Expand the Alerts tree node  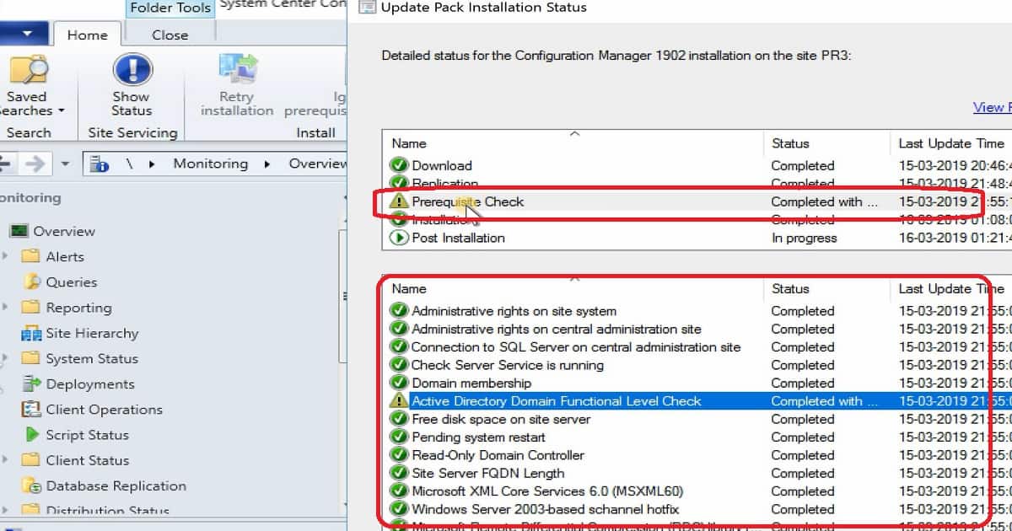pyautogui.click(x=6, y=256)
